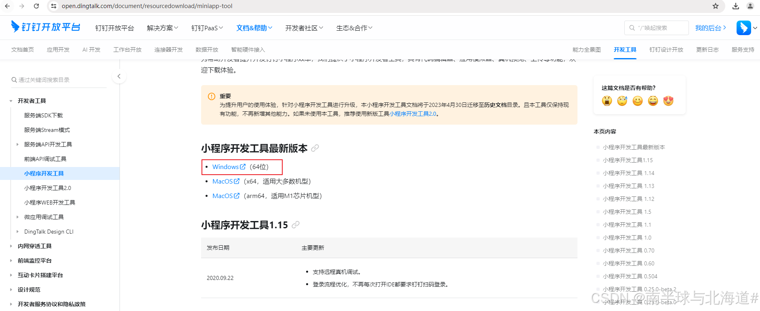This screenshot has height=311, width=760.
Task: Open 服务端SDK下载 in the sidebar
Action: tap(44, 115)
